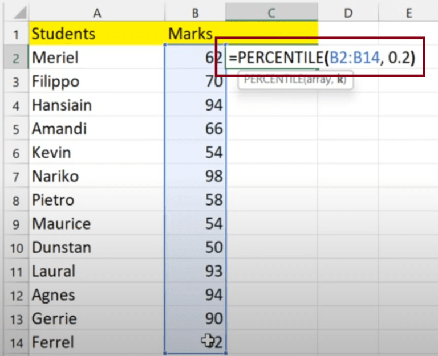Select row 3 header
The height and width of the screenshot is (356, 438).
[16, 81]
